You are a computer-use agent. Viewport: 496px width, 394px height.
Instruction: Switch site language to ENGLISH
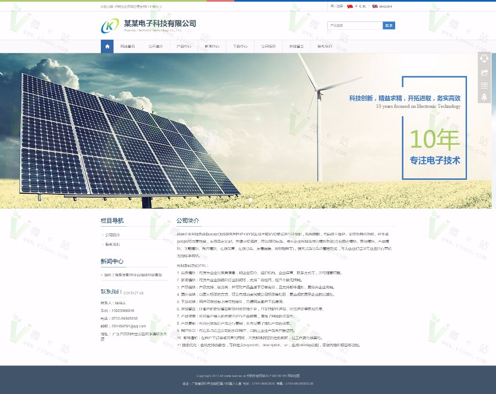tap(387, 7)
